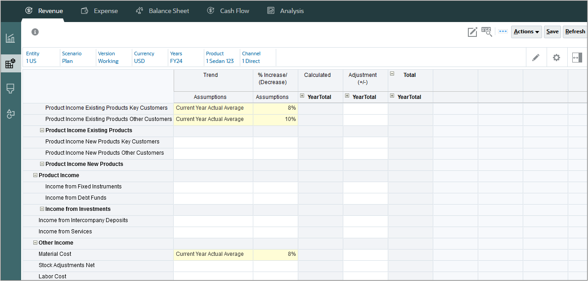Collapse the Product Income row
The width and height of the screenshot is (588, 281).
click(x=36, y=175)
